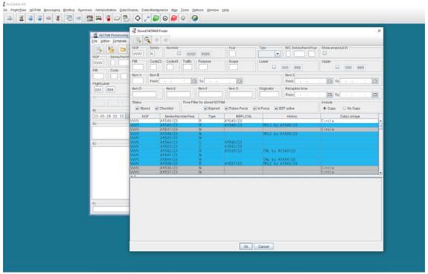Image resolution: width=428 pixels, height=274 pixels.
Task: Enable the Lower limit checkbox
Action: click(x=274, y=67)
